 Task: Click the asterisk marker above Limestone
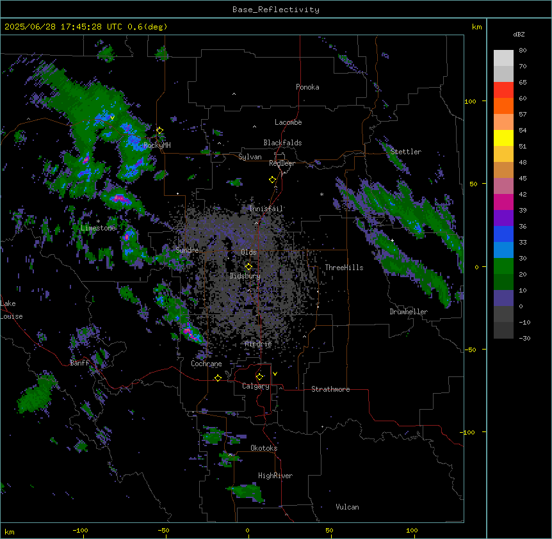[x=98, y=221]
